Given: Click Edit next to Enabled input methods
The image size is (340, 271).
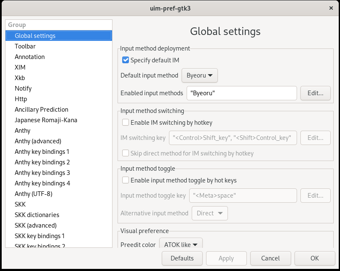Looking at the screenshot, I should [x=315, y=93].
